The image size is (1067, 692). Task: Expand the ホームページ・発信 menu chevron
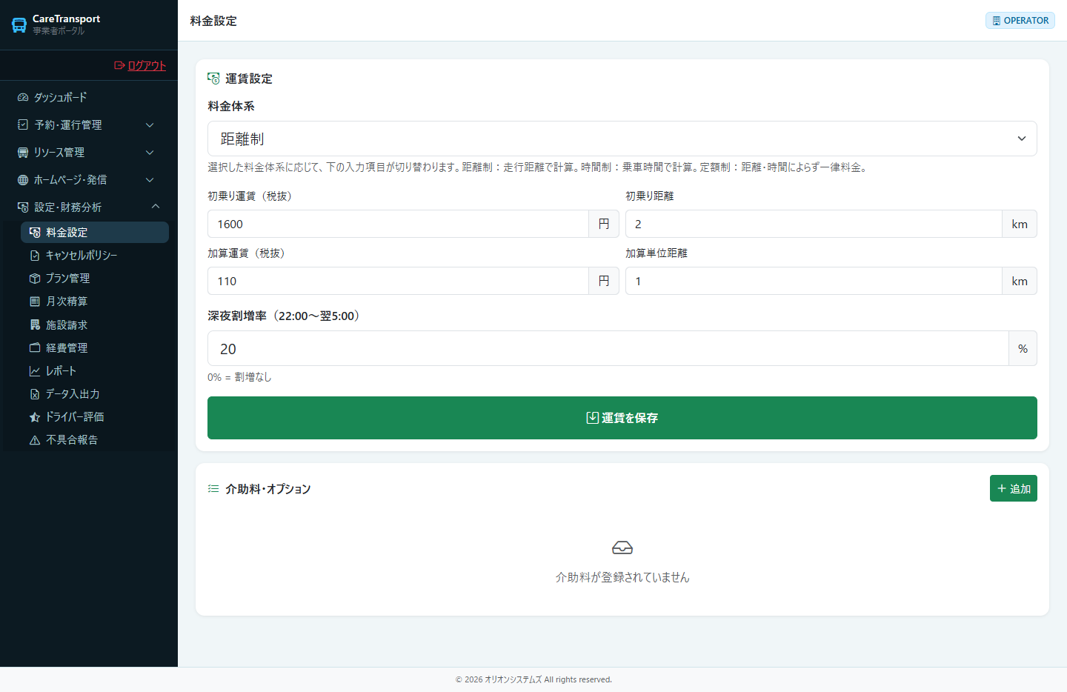tap(150, 180)
